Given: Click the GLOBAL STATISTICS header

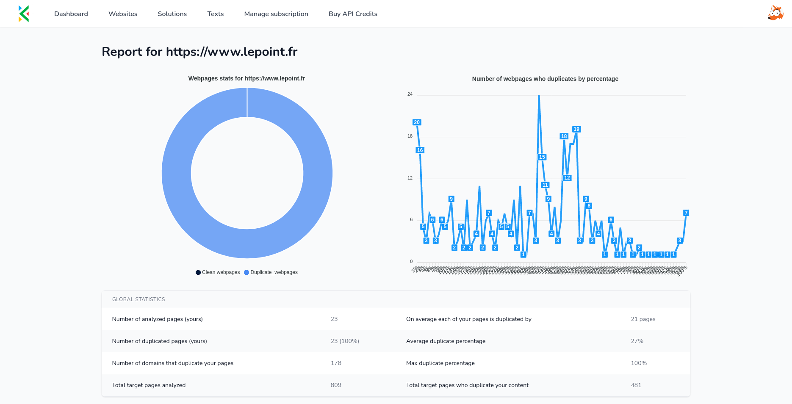Looking at the screenshot, I should [138, 299].
